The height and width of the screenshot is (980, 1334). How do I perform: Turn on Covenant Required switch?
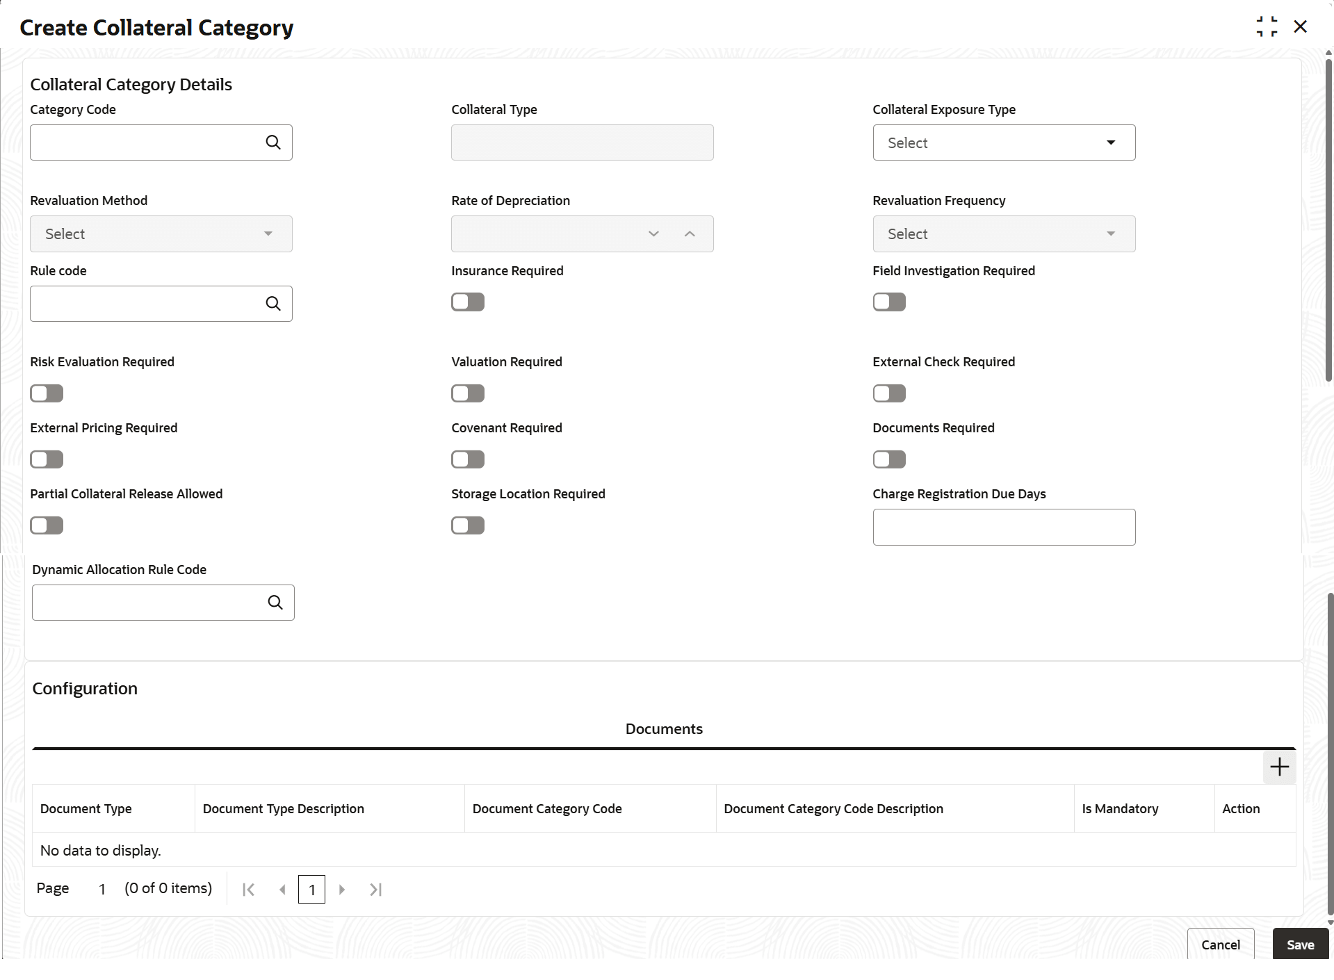point(468,459)
